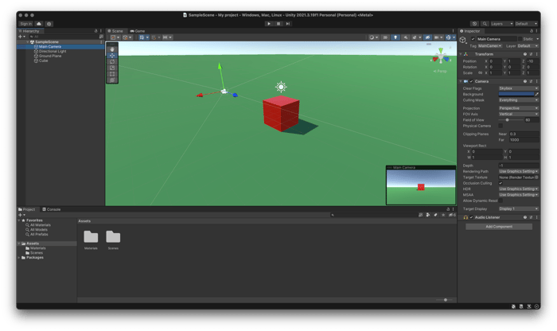Select the Project tab
The width and height of the screenshot is (557, 331).
(27, 209)
